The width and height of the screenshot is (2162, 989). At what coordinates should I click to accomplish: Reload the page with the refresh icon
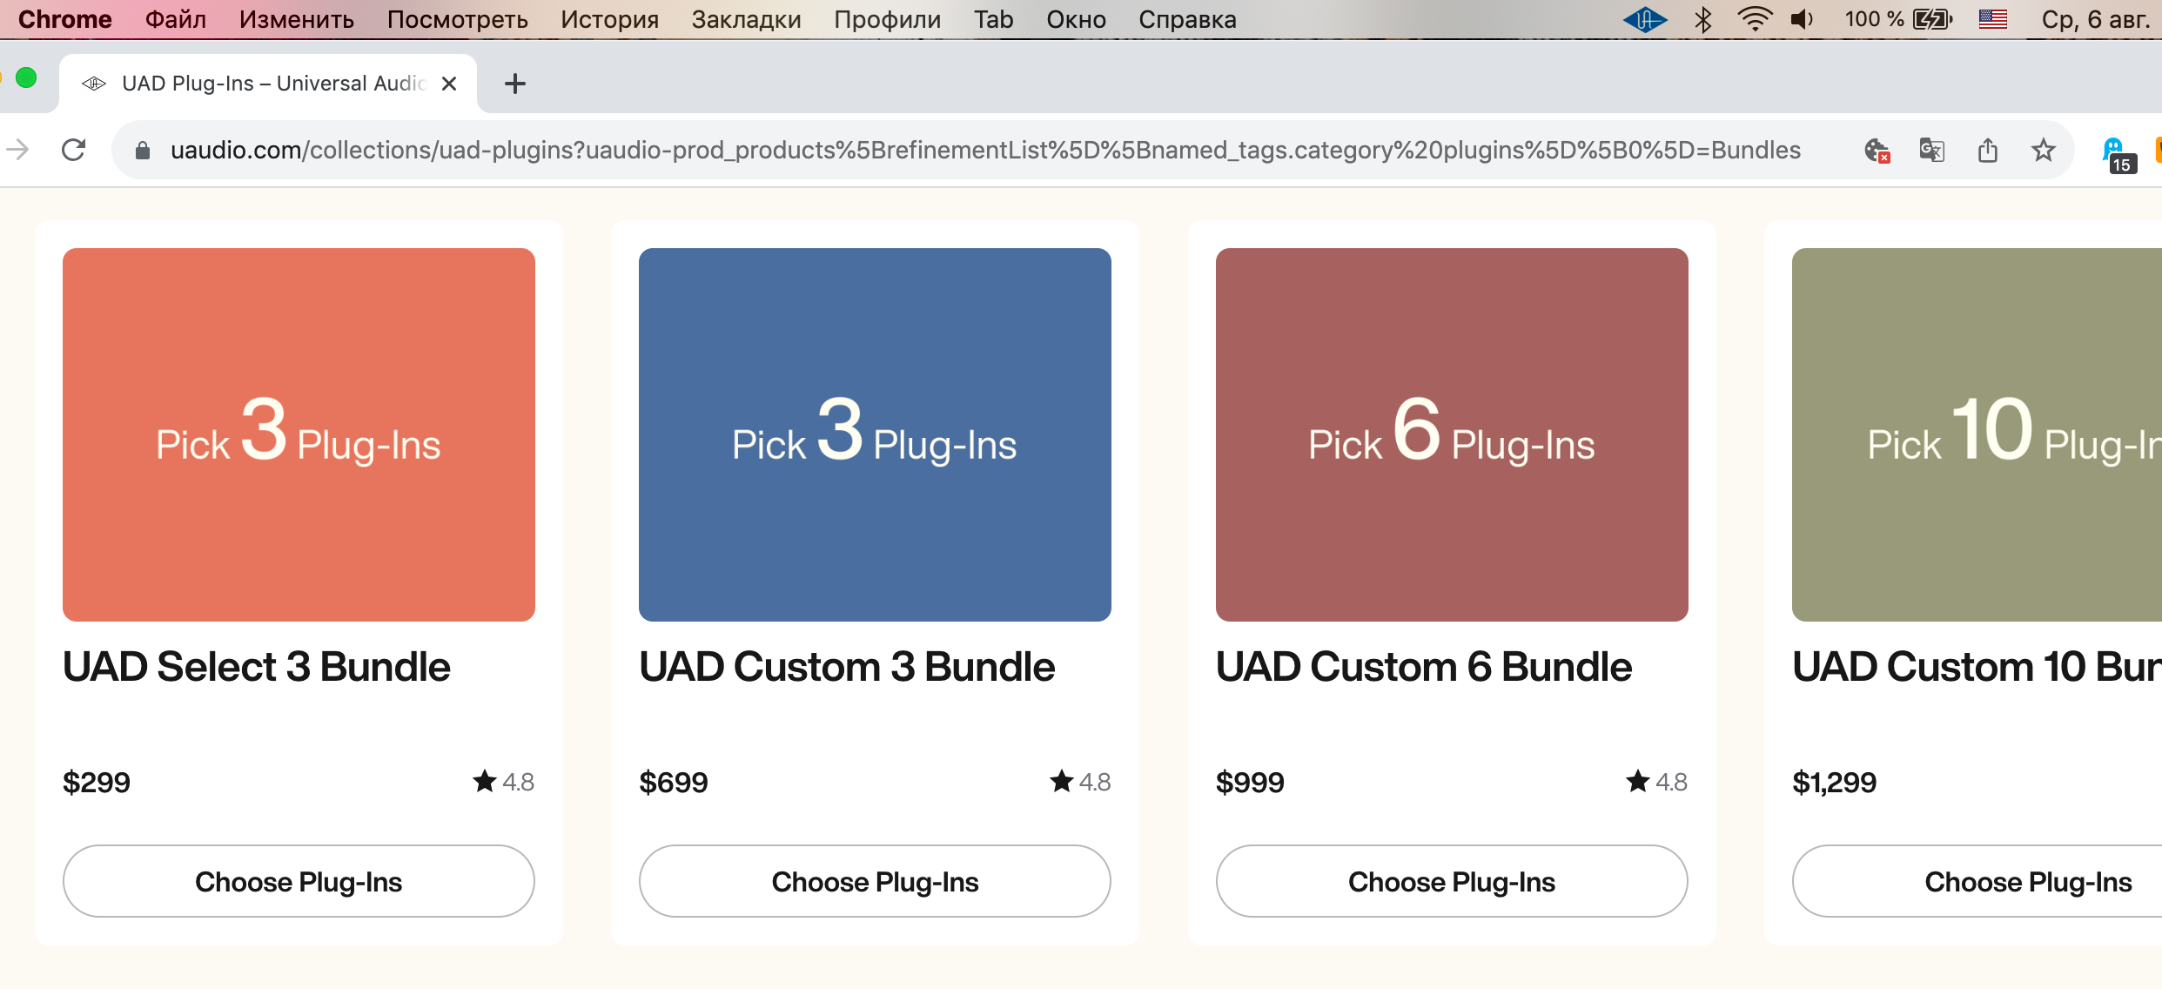(74, 150)
